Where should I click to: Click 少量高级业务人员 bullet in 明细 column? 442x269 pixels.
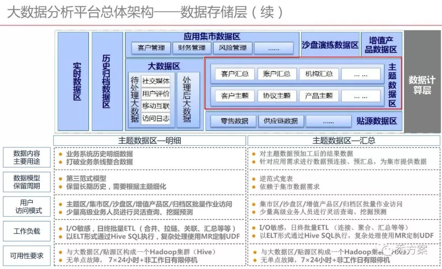(x=129, y=212)
